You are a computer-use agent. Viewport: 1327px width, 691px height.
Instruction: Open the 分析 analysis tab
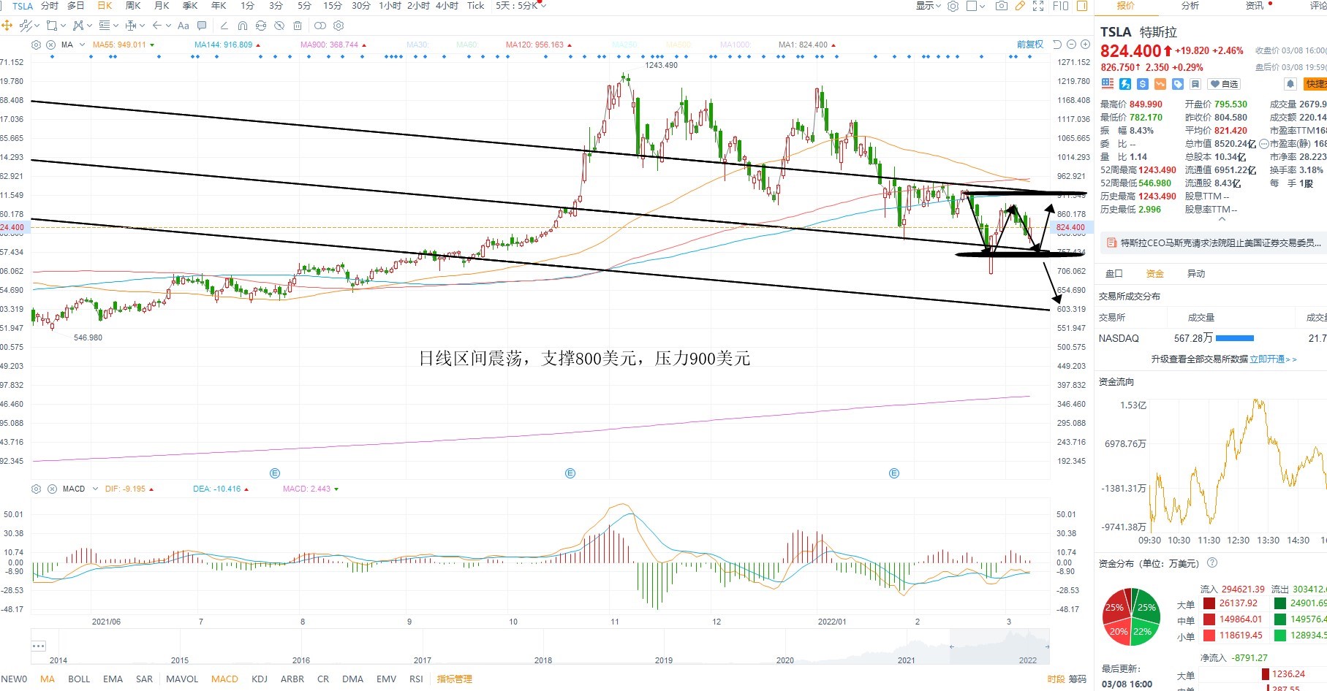(x=1190, y=6)
